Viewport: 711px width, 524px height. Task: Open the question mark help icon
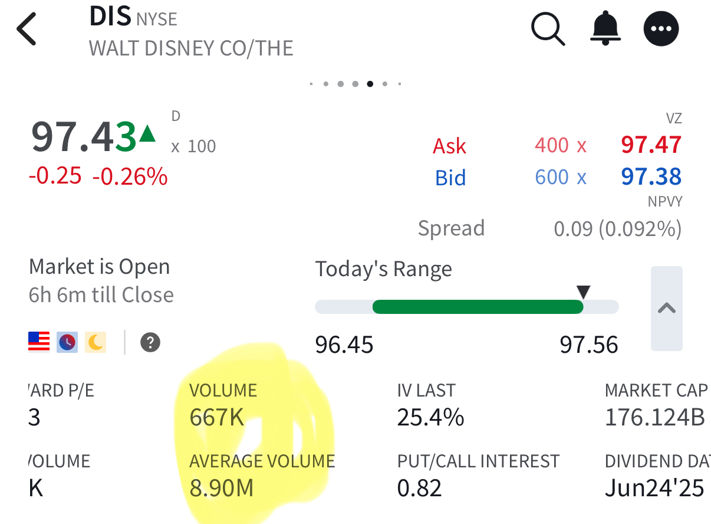click(150, 342)
